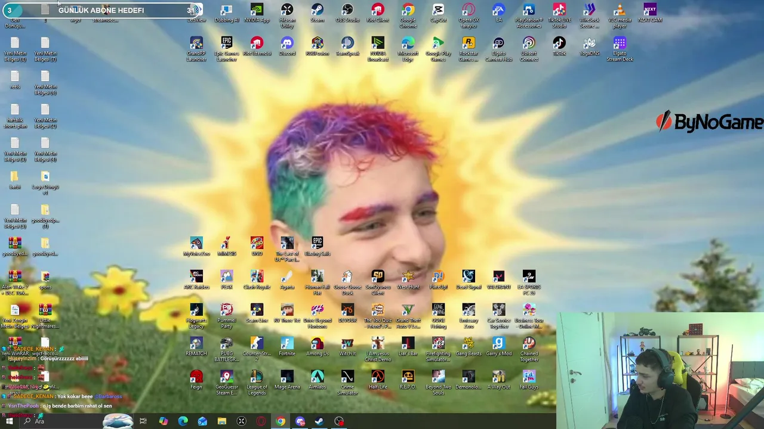Launch Rockstar Games Launcher shortcut

(x=469, y=49)
